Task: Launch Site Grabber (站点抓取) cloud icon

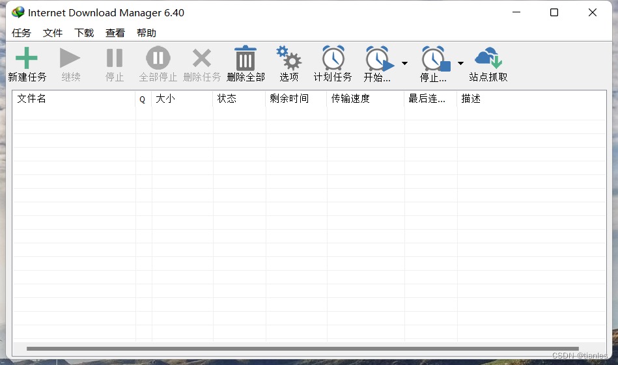Action: [x=488, y=59]
